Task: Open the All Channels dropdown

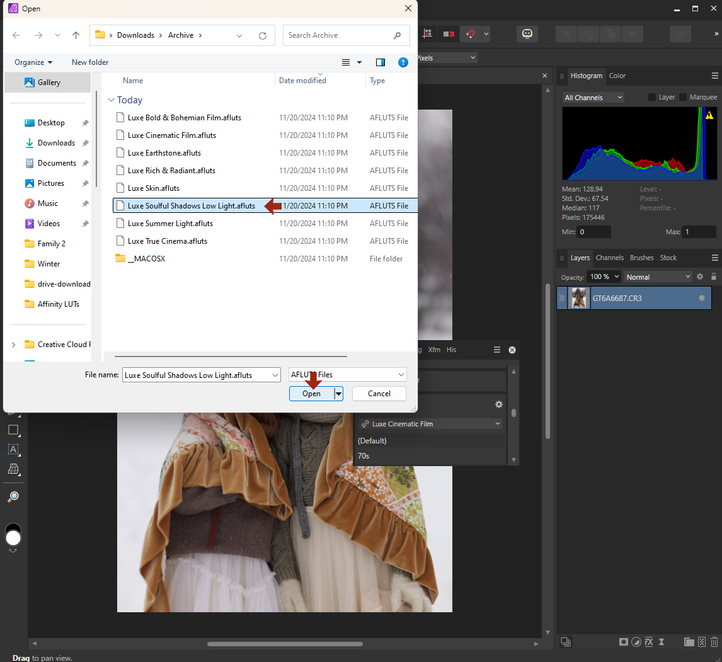Action: (593, 97)
